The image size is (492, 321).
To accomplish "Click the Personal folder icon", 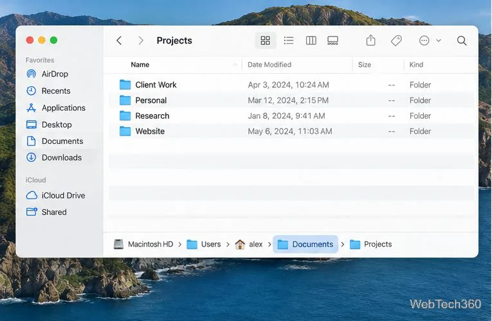I will (x=125, y=100).
